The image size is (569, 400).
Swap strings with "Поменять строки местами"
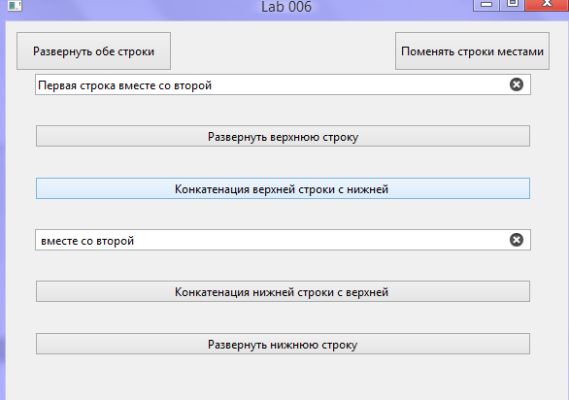pyautogui.click(x=472, y=50)
